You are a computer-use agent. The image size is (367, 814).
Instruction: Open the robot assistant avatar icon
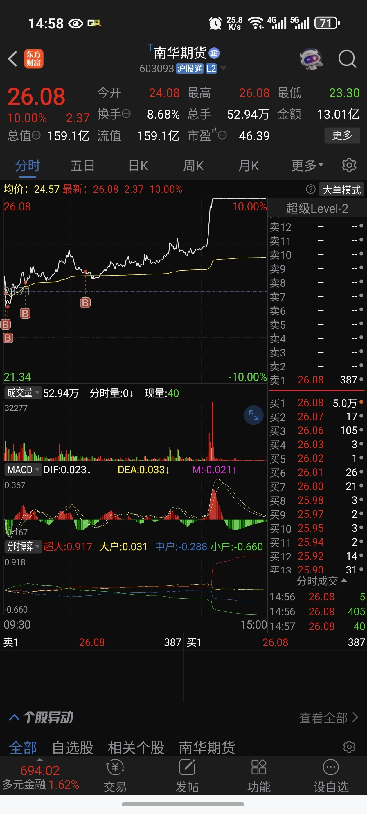[x=311, y=59]
